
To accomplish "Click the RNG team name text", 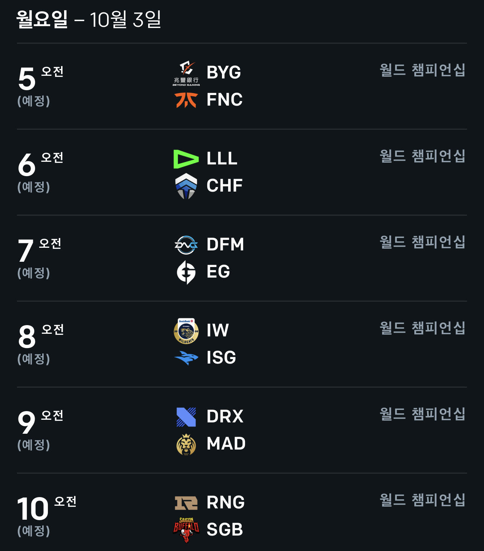I will point(226,502).
